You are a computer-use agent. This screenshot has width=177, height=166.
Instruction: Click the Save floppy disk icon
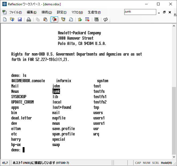pos(20,19)
